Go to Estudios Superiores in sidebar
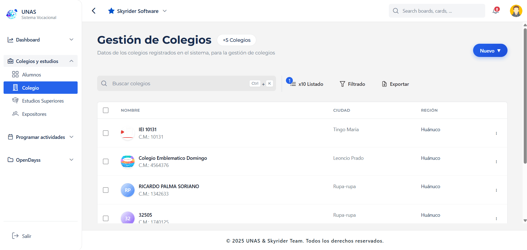 (43, 101)
